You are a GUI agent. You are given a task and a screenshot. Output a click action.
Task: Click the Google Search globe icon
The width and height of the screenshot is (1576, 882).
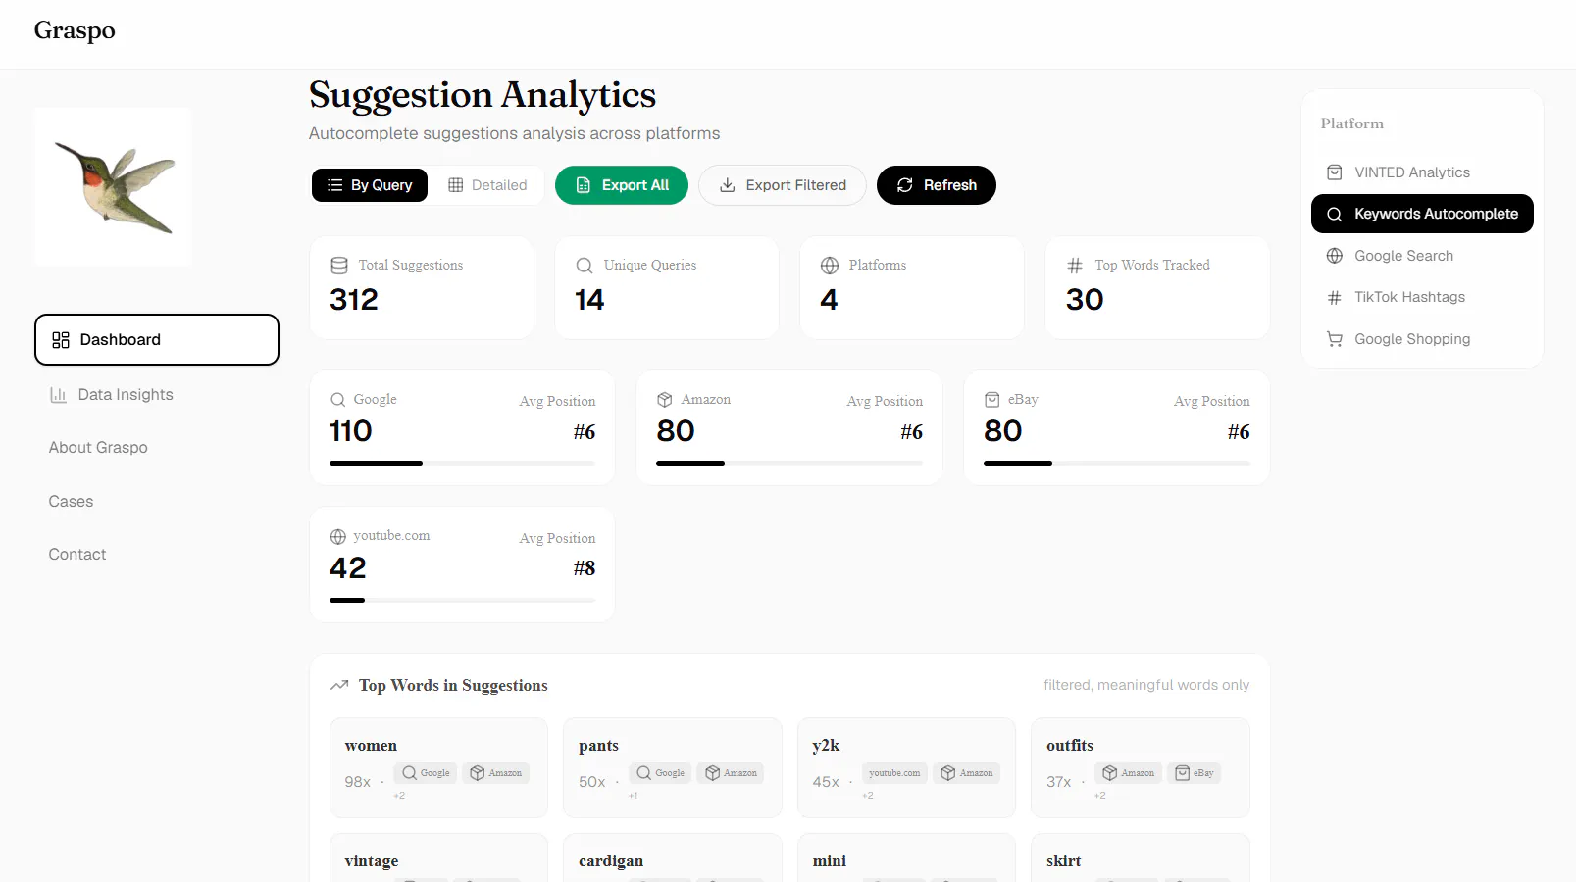click(1335, 256)
